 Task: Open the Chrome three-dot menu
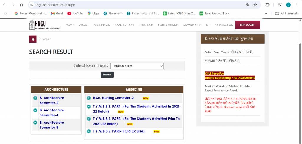(x=297, y=5)
